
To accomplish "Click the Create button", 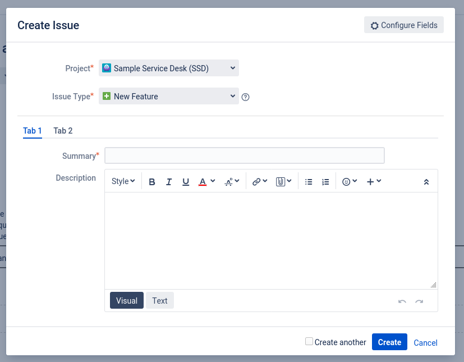I will pyautogui.click(x=389, y=342).
